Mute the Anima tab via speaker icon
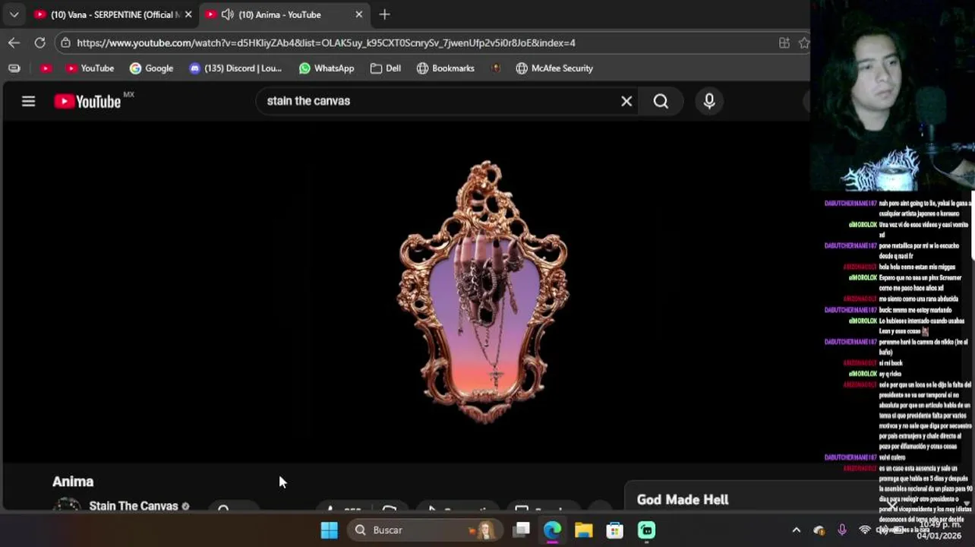 pyautogui.click(x=227, y=14)
